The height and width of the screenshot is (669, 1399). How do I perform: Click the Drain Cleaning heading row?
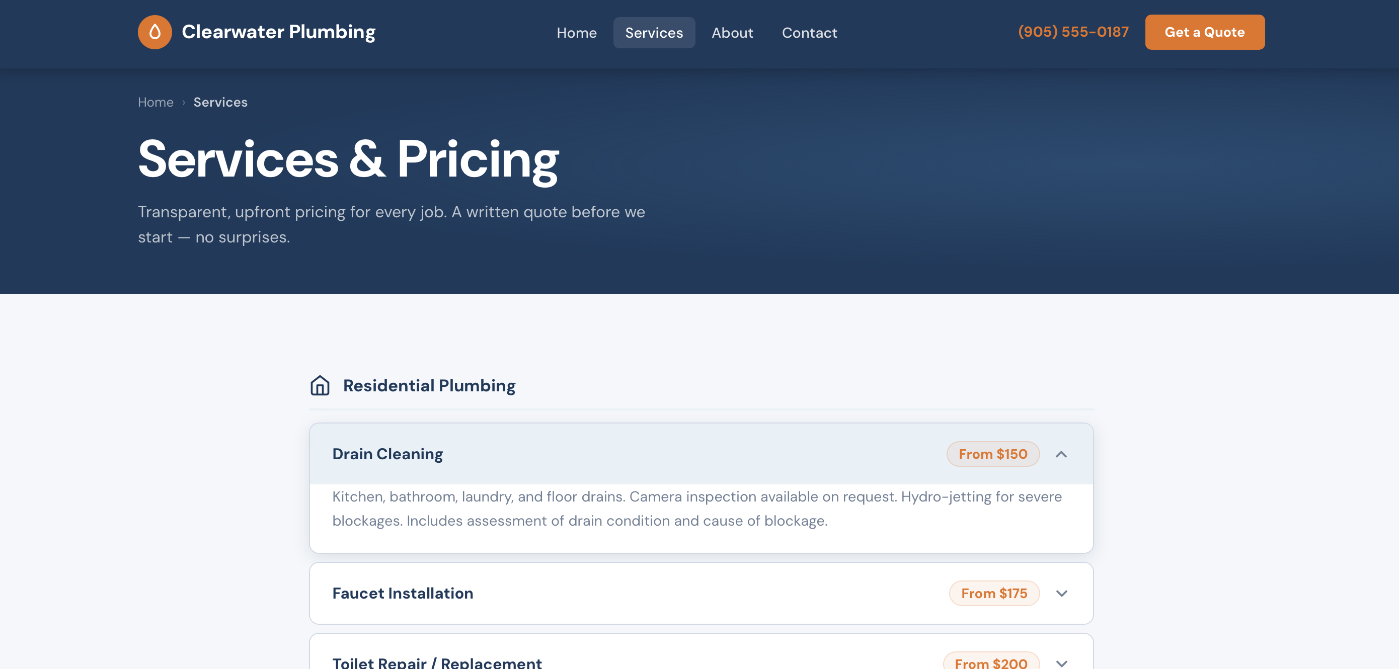tap(387, 454)
